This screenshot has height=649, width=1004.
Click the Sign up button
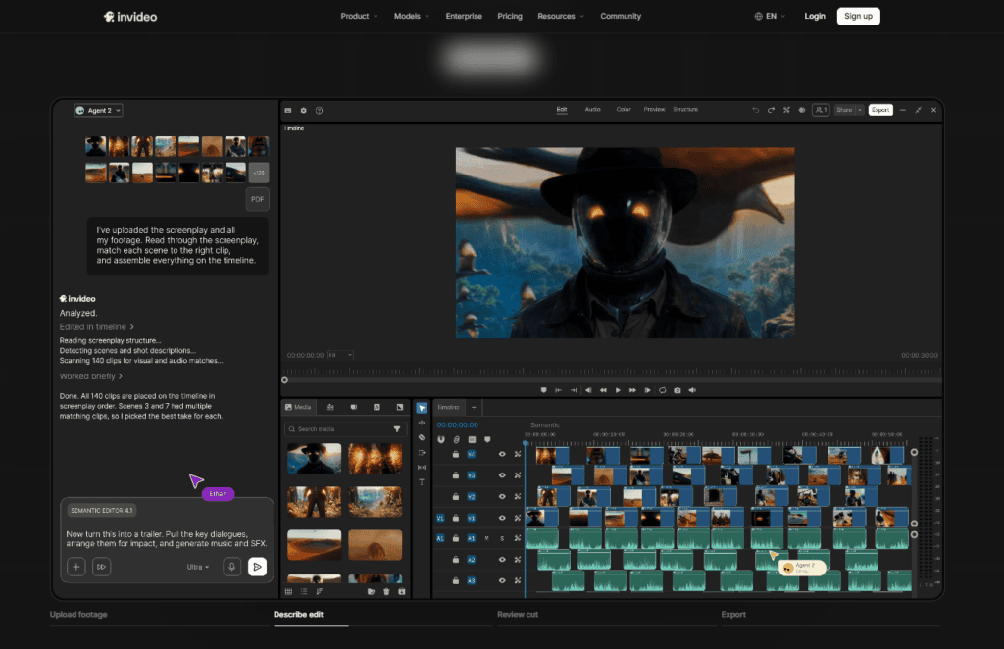click(x=858, y=16)
